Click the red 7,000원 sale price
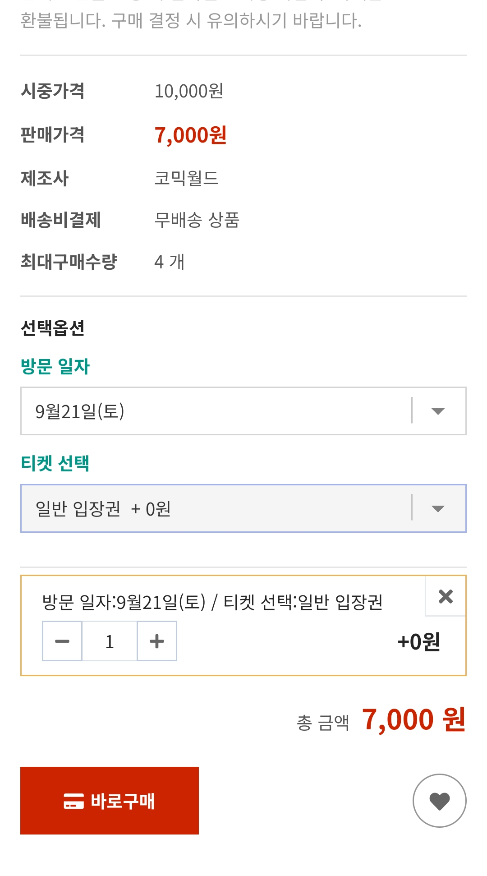Viewport: 487px width, 876px height. pyautogui.click(x=190, y=135)
